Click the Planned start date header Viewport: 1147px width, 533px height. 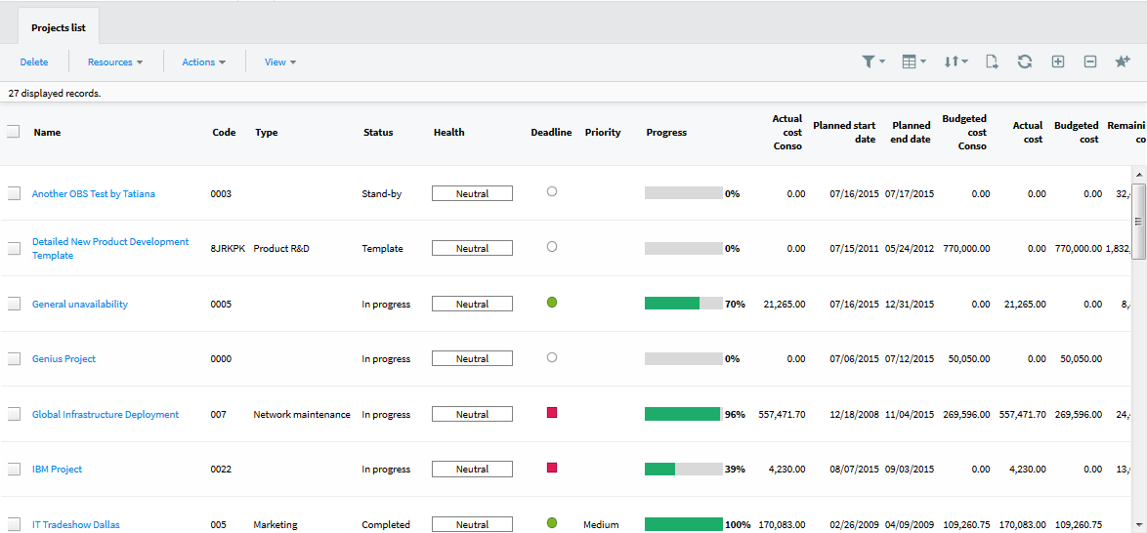(x=844, y=133)
